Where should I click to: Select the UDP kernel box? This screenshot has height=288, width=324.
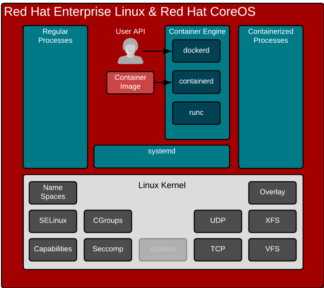click(x=218, y=221)
